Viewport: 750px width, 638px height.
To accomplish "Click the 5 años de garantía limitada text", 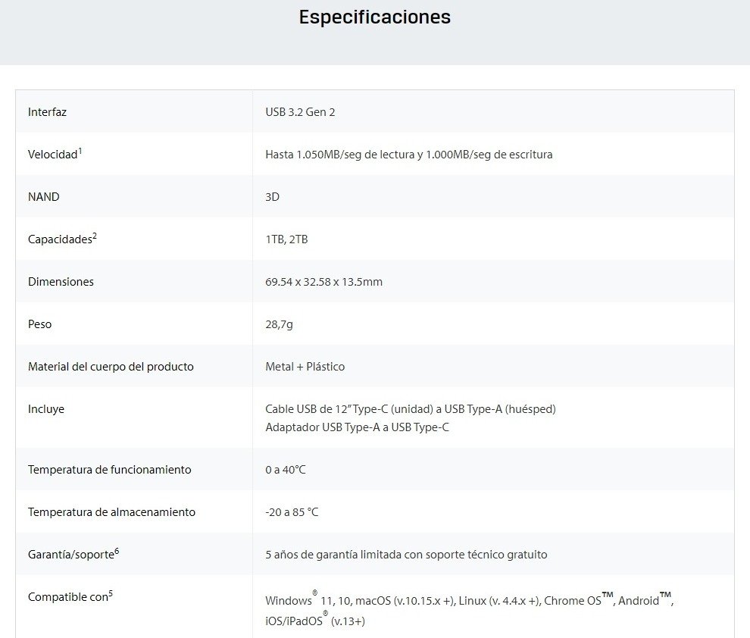I will (x=406, y=555).
